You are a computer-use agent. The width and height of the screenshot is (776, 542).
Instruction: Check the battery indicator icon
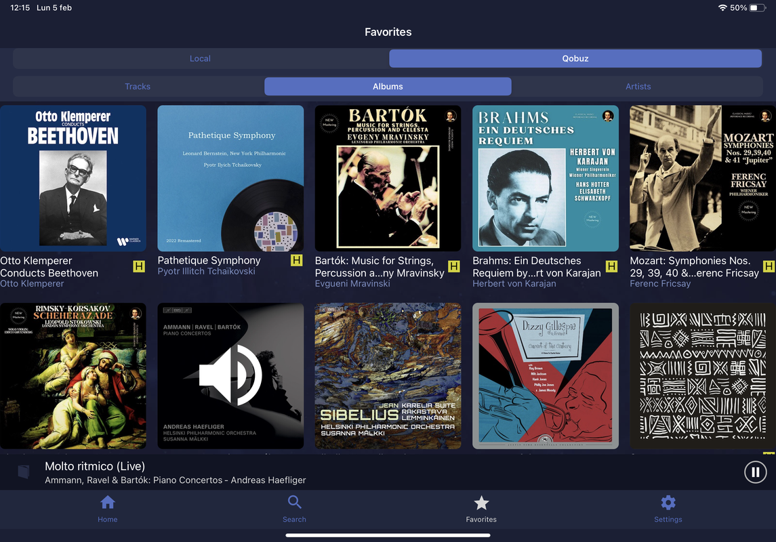[757, 7]
